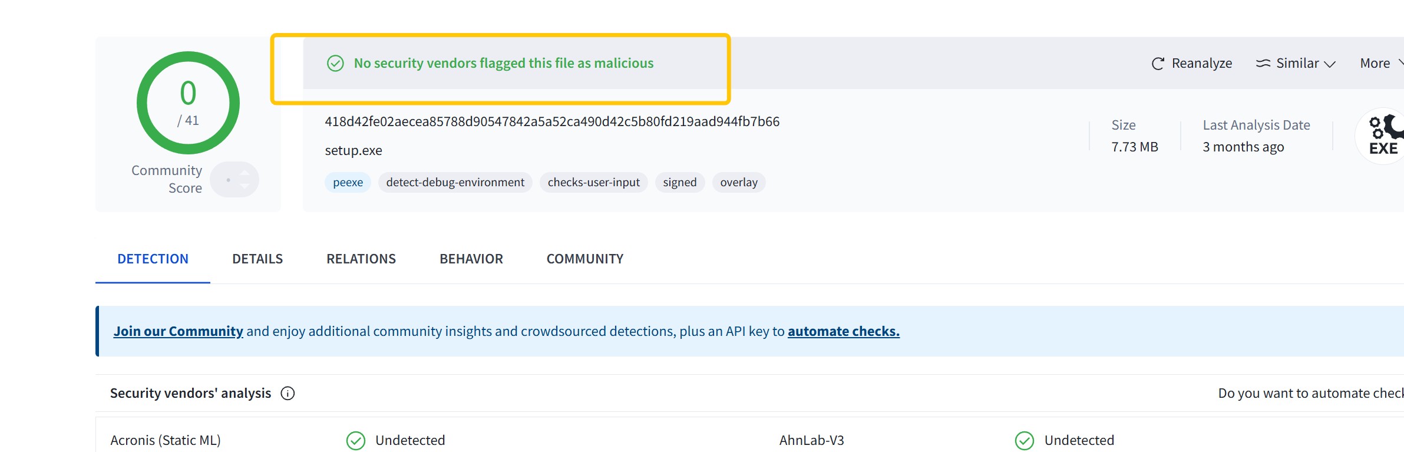Open the More menu
The height and width of the screenshot is (452, 1404).
tap(1381, 63)
